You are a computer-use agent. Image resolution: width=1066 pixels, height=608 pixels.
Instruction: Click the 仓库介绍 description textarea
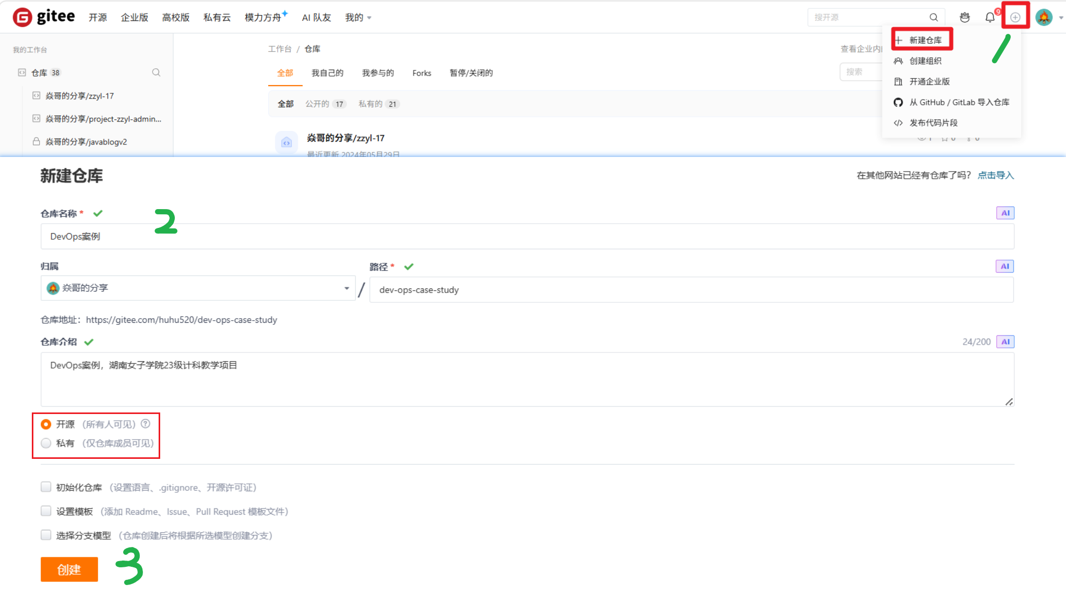[528, 379]
